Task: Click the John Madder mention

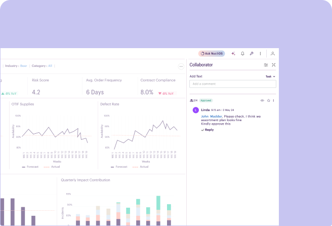Action: click(x=212, y=117)
